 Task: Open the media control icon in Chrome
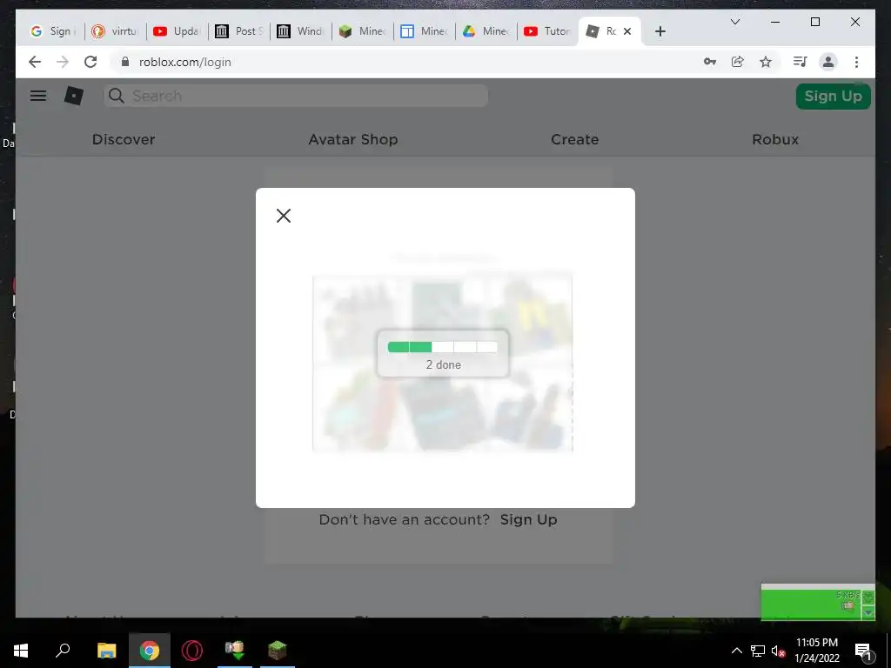click(801, 62)
